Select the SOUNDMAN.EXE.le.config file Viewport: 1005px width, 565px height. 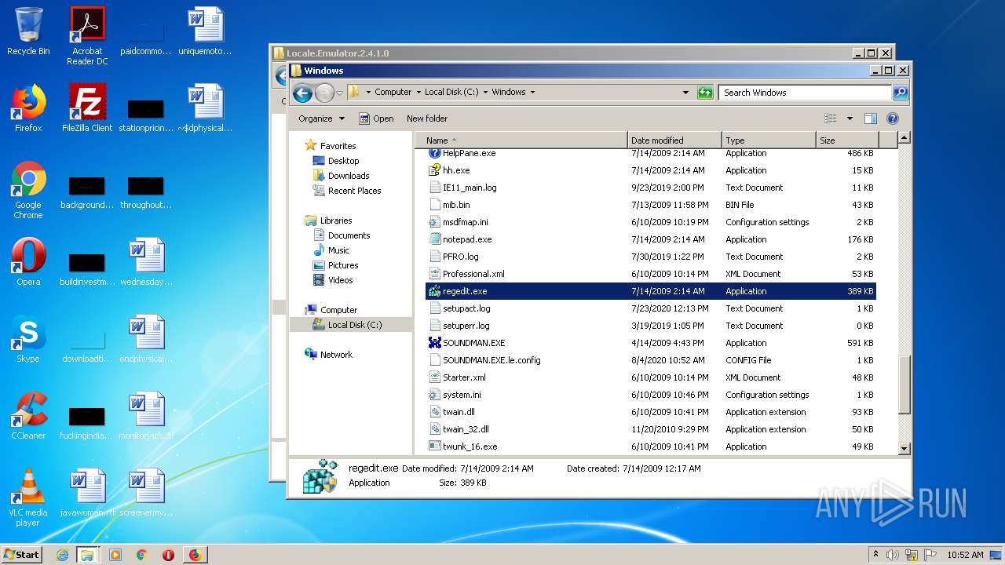coord(492,360)
